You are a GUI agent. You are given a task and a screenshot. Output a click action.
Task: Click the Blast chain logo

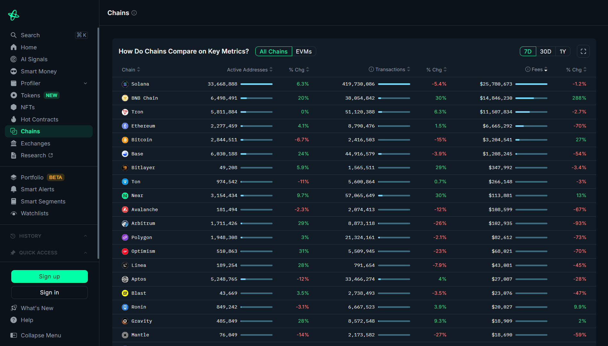coord(125,293)
